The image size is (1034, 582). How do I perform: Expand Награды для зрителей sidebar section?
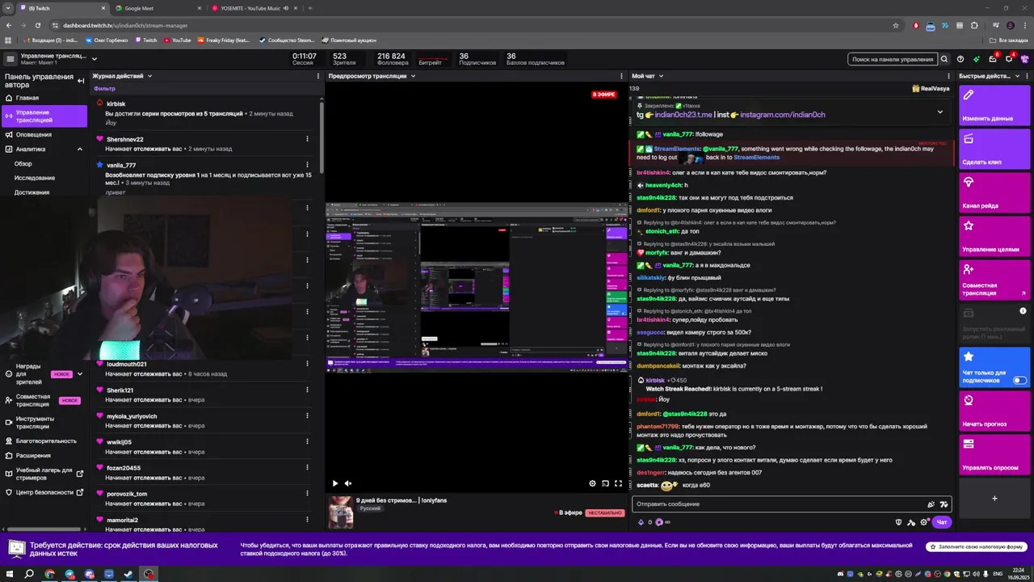tap(79, 373)
